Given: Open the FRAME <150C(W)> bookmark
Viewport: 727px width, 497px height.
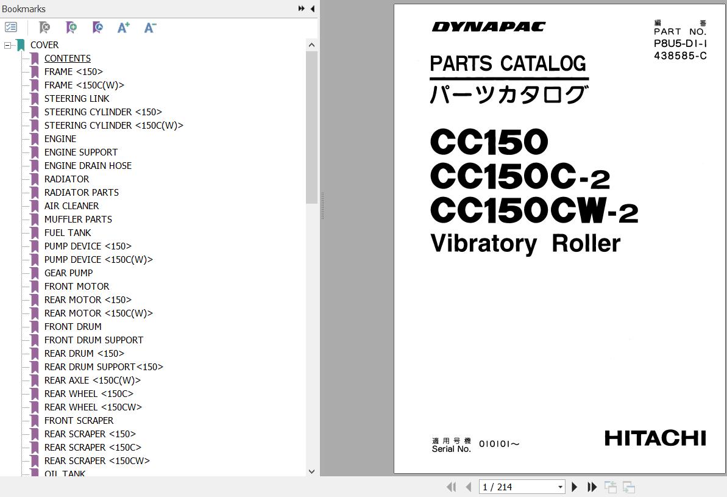Looking at the screenshot, I should (84, 85).
